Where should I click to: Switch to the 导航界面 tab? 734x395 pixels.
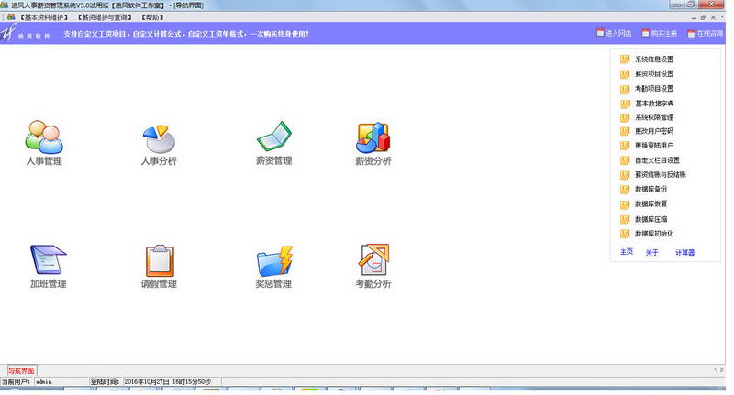21,370
